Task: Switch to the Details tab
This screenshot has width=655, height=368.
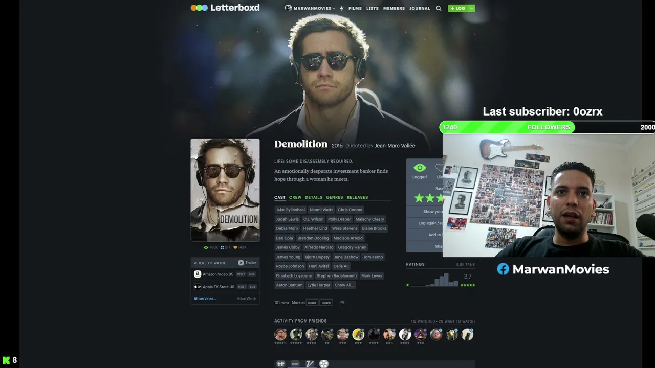Action: (x=314, y=197)
